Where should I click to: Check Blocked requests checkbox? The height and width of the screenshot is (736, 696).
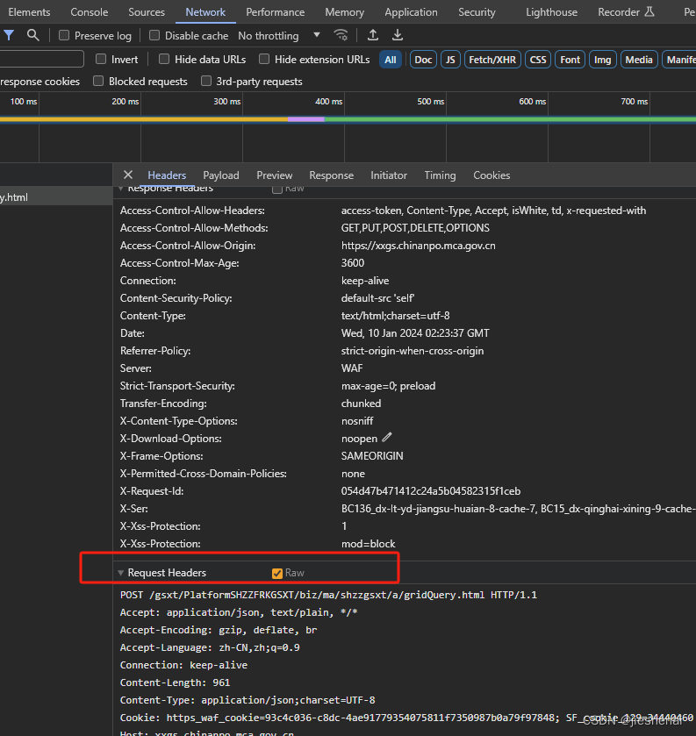tap(98, 82)
